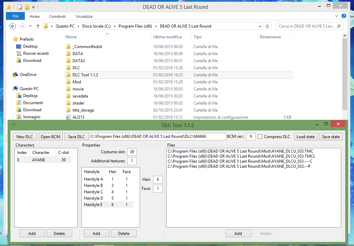Viewport: 354px width, 246px height.
Task: Refresh the Explorer address bar
Action: point(267,26)
